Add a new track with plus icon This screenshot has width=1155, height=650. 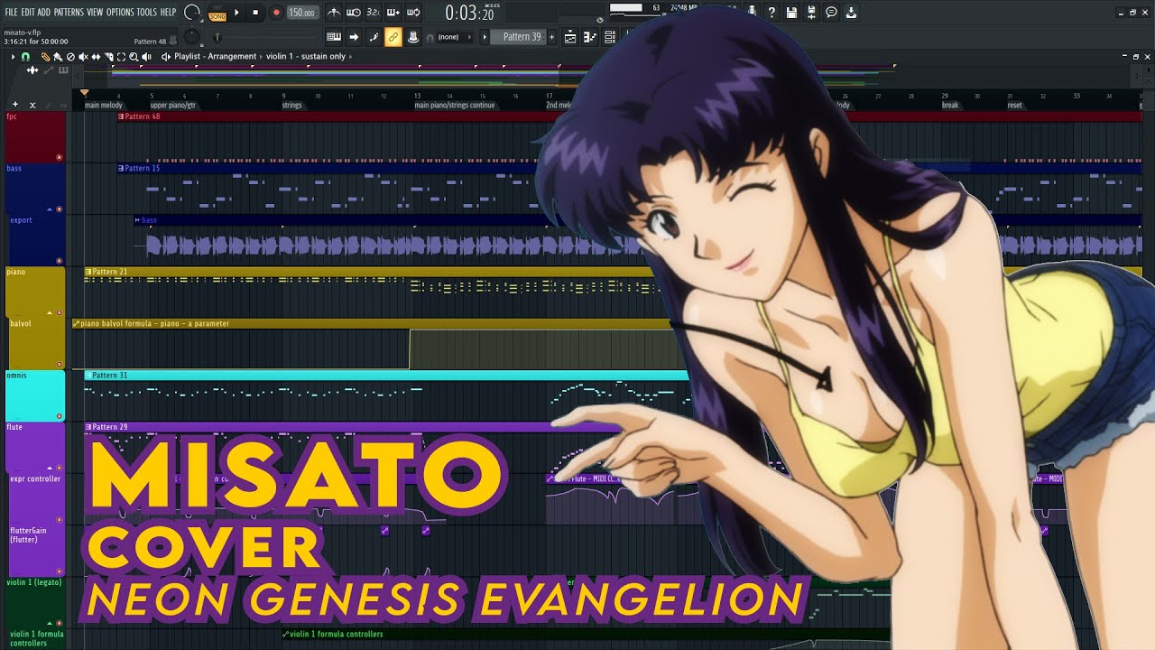tap(15, 105)
